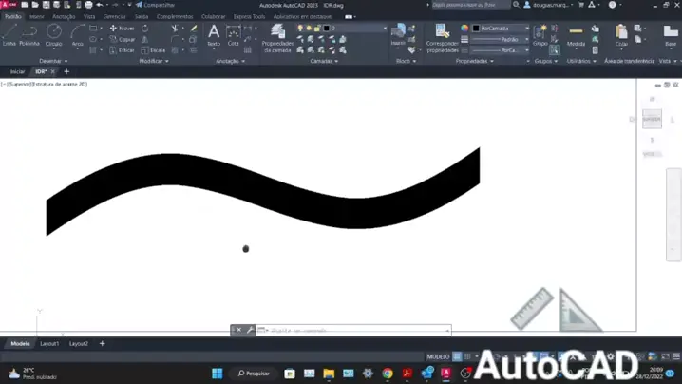Switch to the Inserir ribbon tab
Screen dimensions: 682x384
click(x=36, y=16)
